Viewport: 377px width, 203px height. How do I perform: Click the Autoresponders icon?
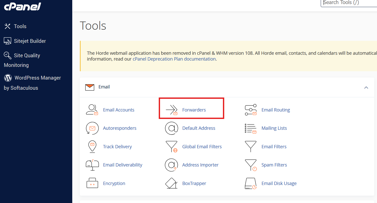tap(92, 128)
